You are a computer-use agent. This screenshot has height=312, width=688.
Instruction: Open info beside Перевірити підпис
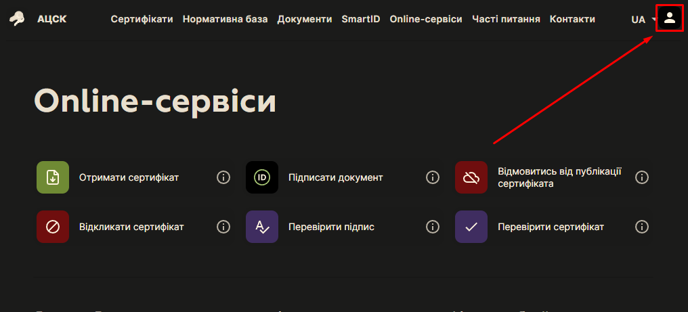433,227
